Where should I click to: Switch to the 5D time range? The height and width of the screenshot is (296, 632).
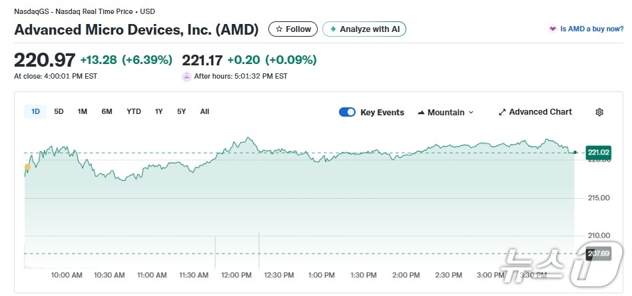coord(59,111)
